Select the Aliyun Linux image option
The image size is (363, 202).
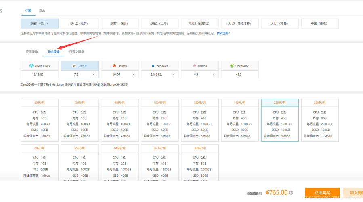coord(40,66)
